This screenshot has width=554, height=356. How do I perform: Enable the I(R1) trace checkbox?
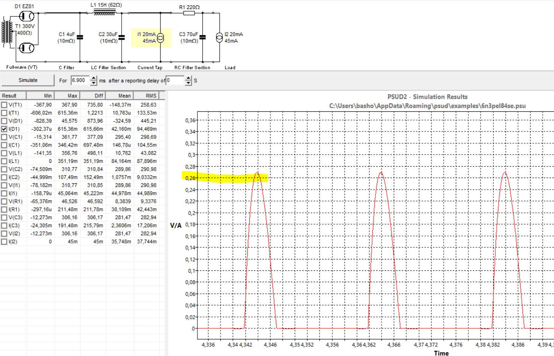click(4, 209)
